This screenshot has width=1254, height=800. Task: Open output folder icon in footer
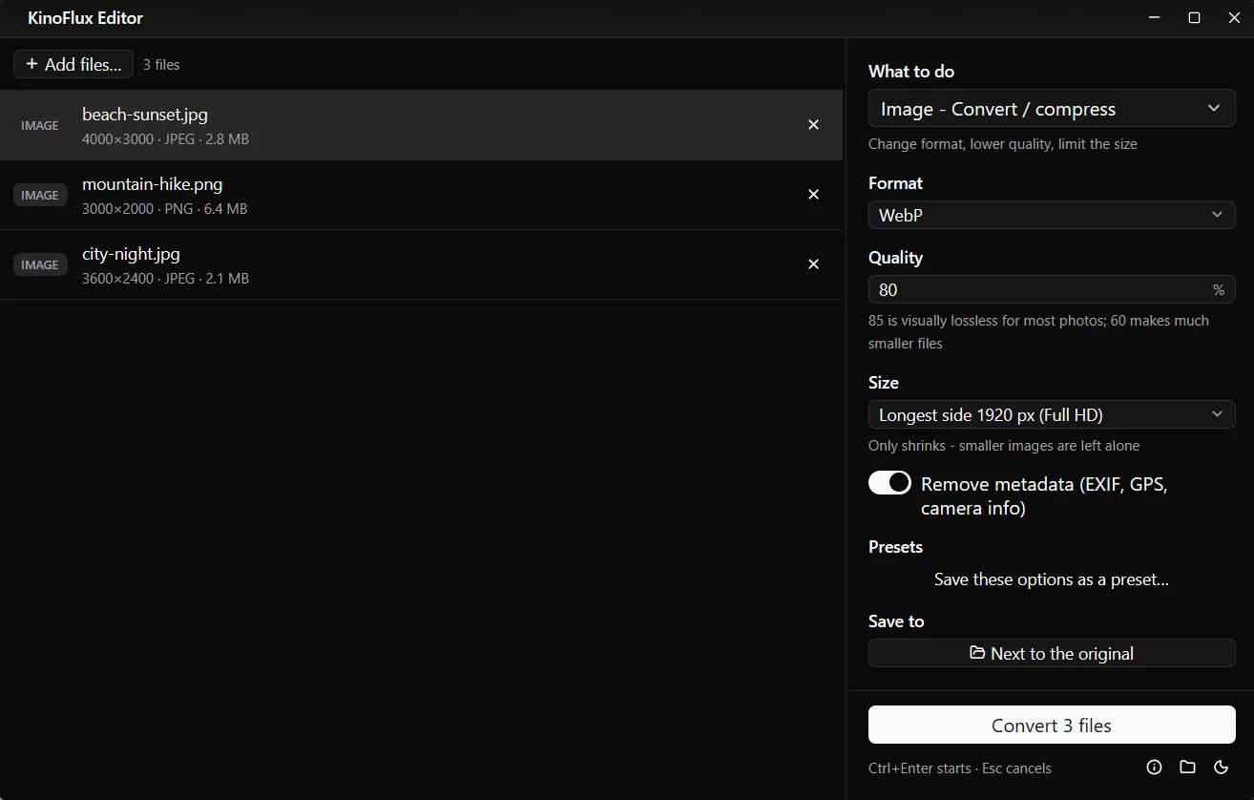[x=1187, y=767]
